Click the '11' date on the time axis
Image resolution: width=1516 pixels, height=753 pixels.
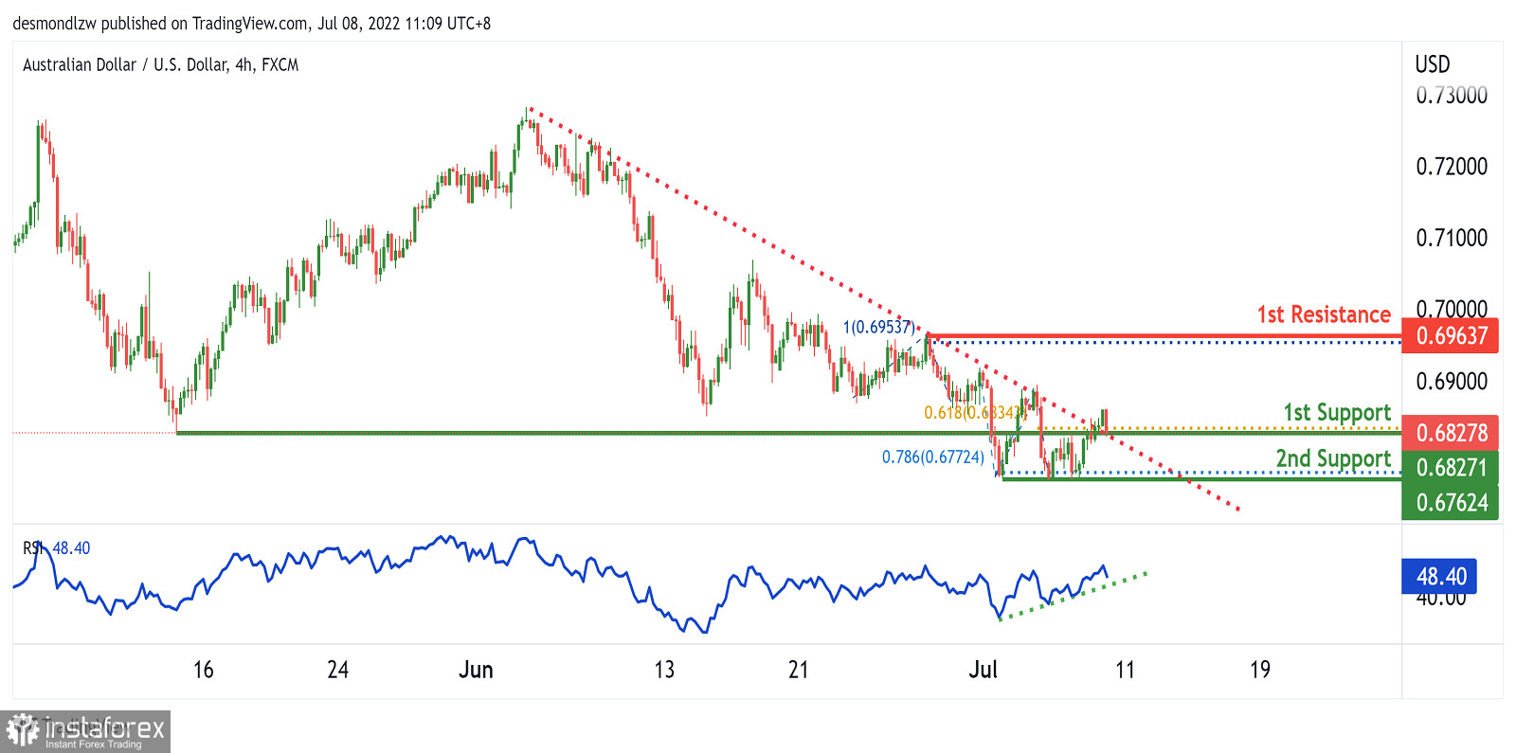(x=1125, y=670)
